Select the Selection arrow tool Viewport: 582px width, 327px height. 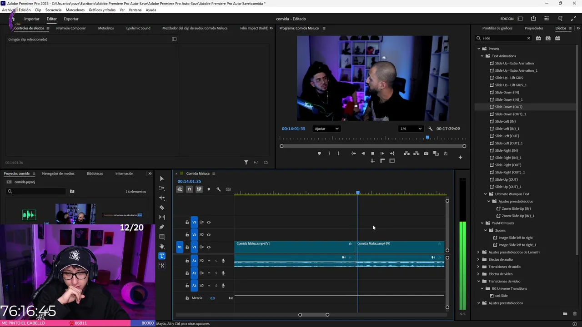[162, 178]
